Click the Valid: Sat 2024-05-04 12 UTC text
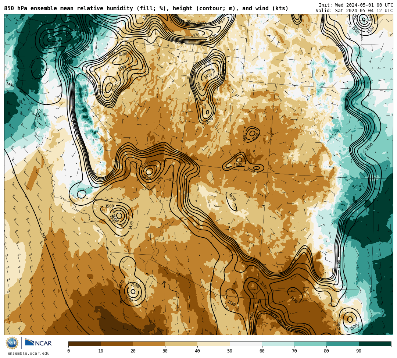 click(354, 11)
